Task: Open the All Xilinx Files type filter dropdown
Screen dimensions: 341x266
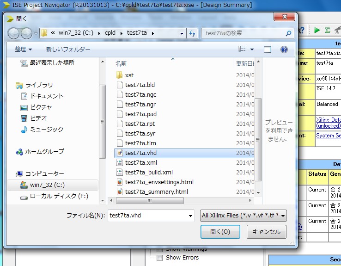Action: [243, 216]
